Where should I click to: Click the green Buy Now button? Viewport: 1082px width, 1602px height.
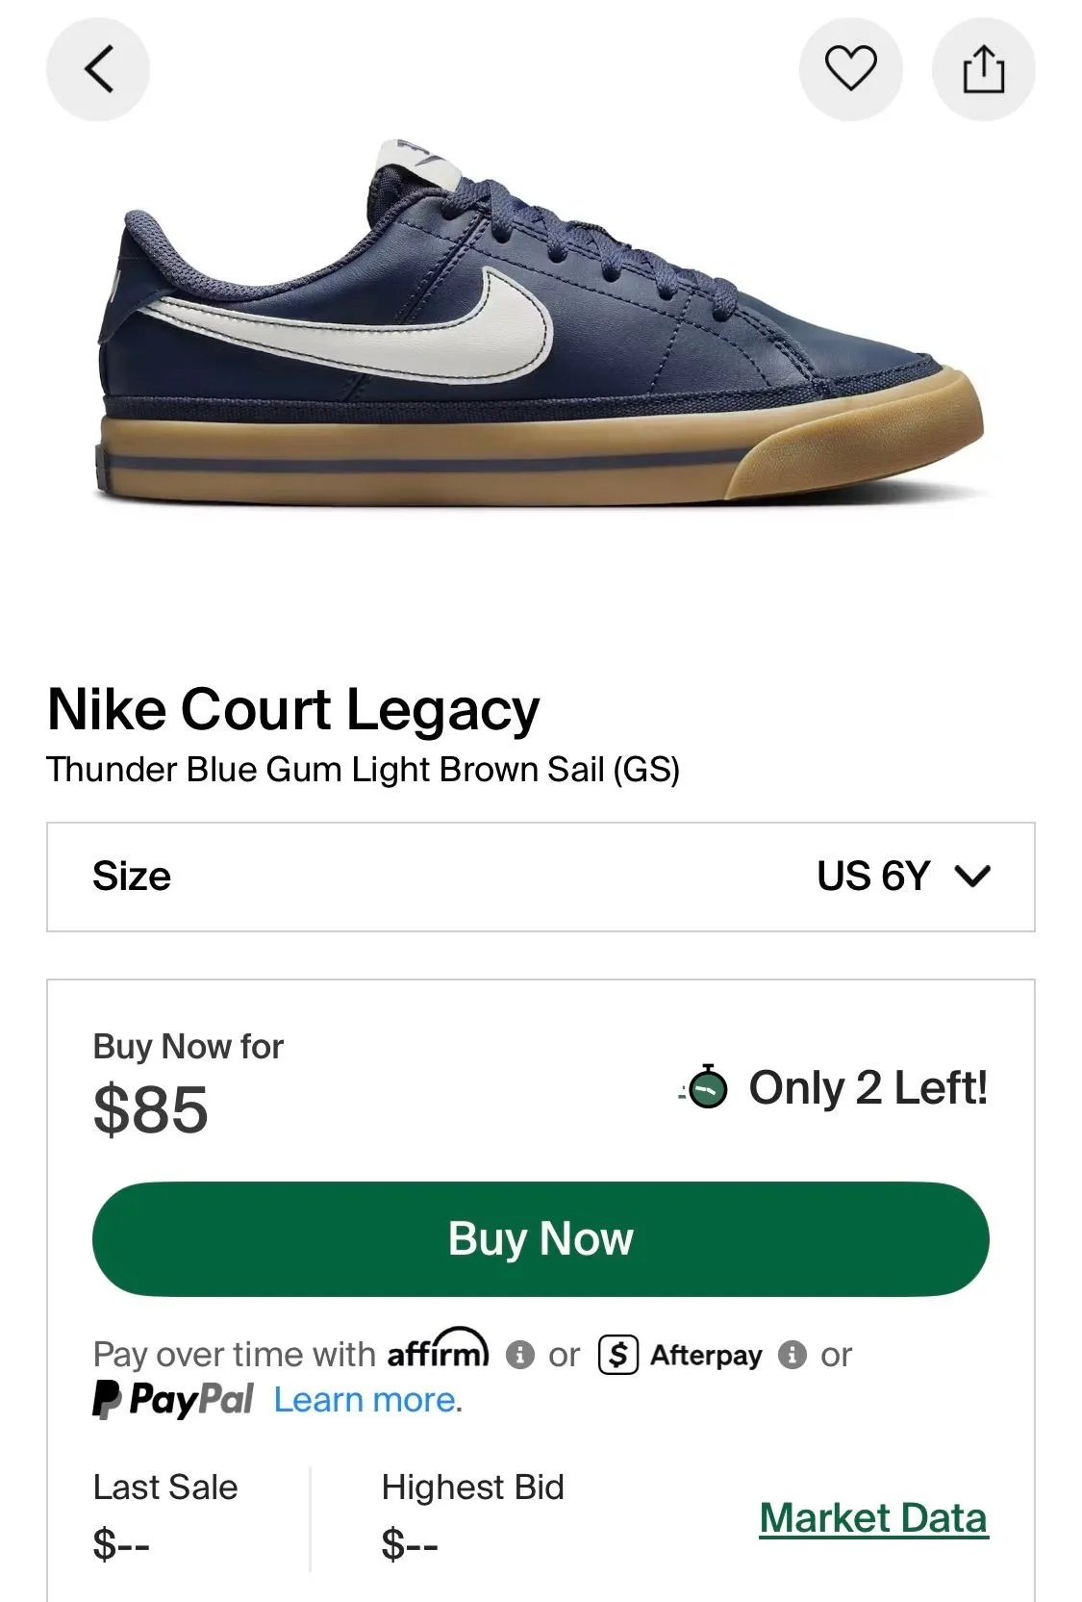point(541,1238)
